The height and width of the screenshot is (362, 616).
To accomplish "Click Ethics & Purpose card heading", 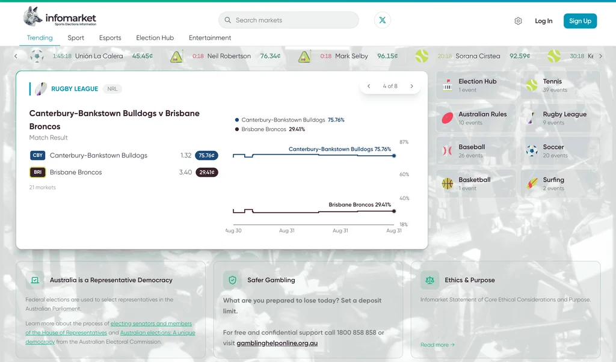I will coord(470,280).
